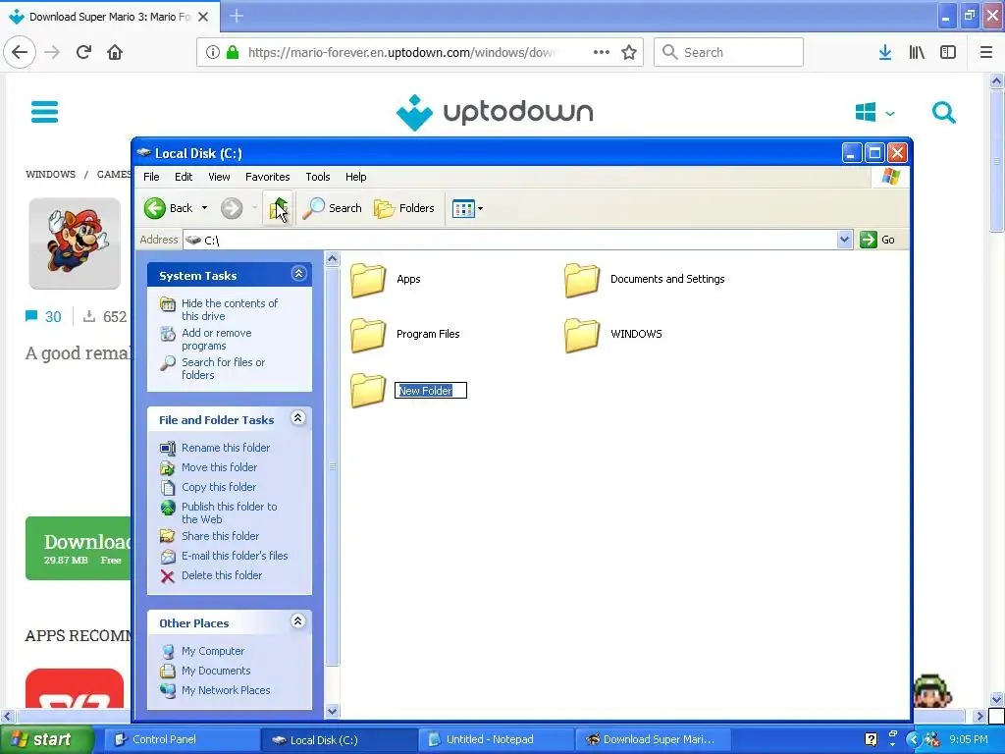Image resolution: width=1005 pixels, height=754 pixels.
Task: Close the Download Super Mario 3 tab
Action: pos(203,17)
